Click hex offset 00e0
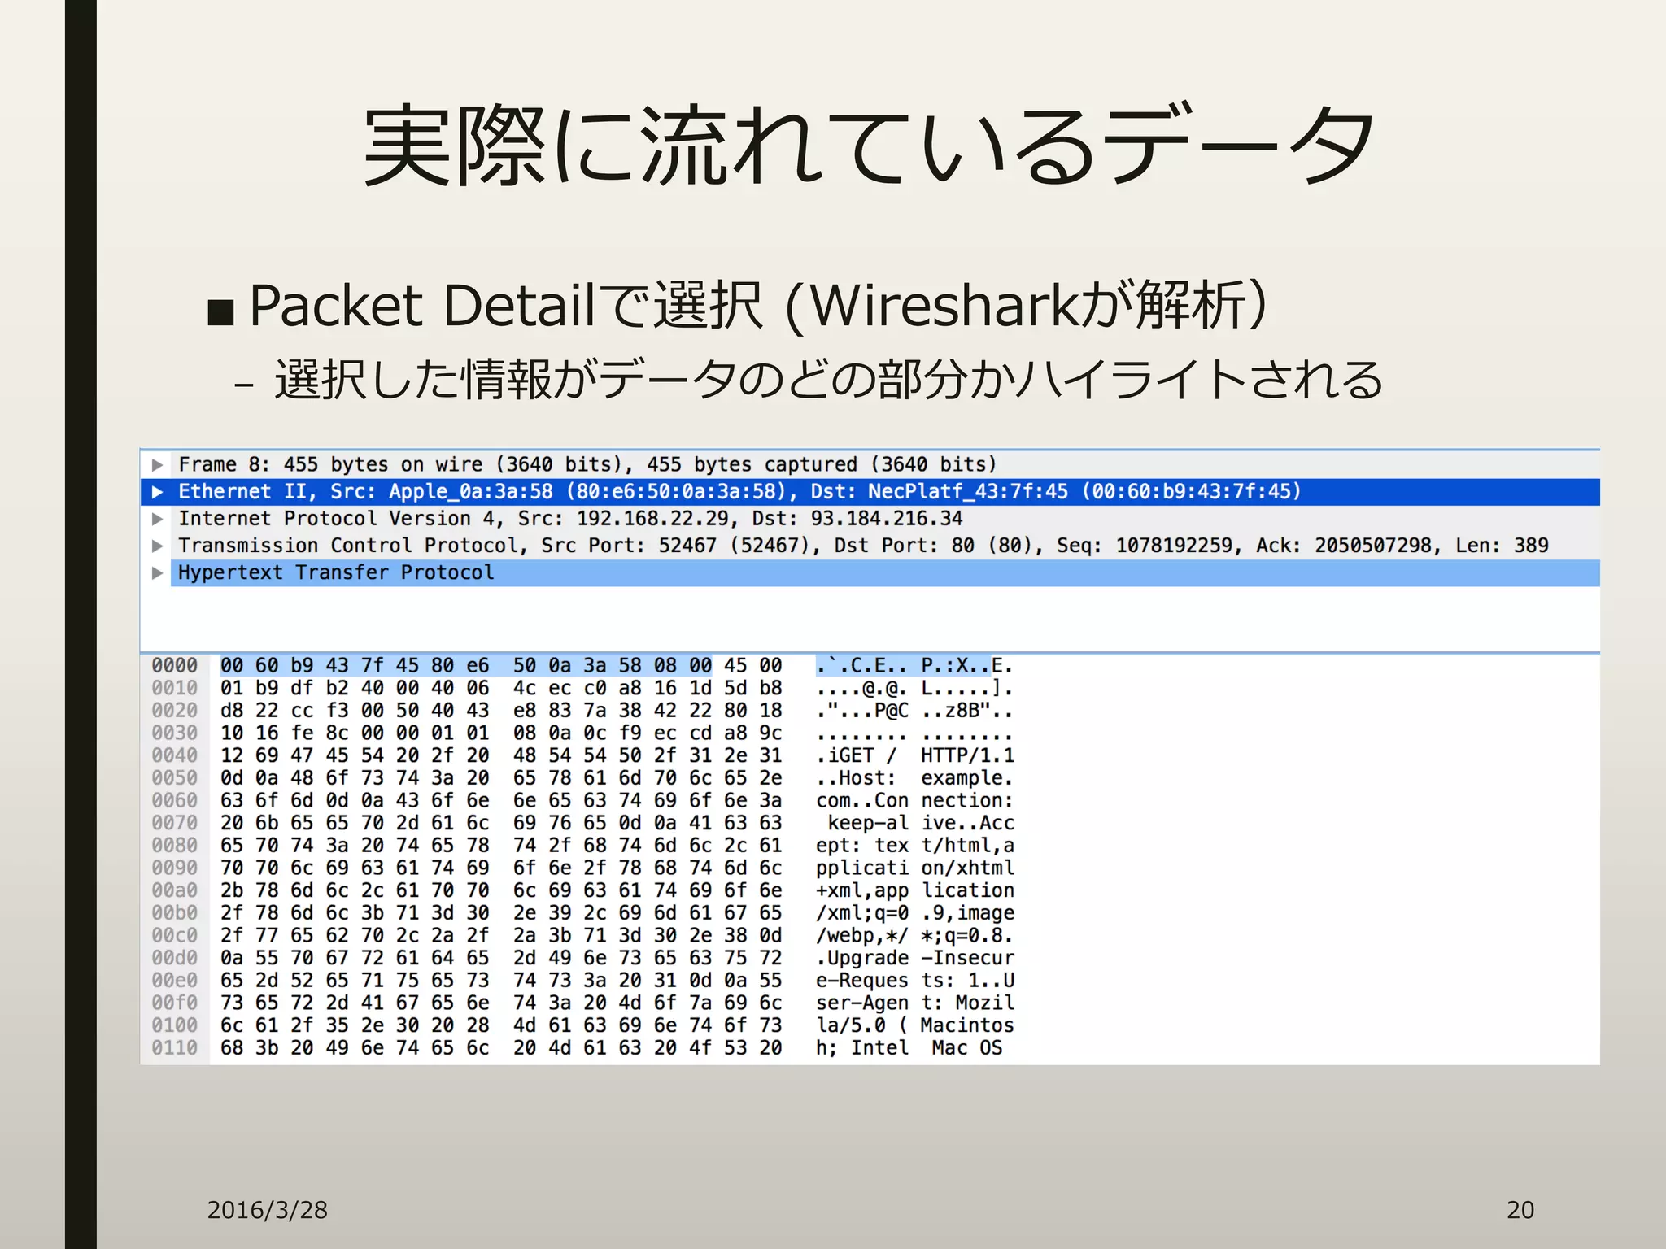This screenshot has width=1666, height=1249. pyautogui.click(x=174, y=981)
